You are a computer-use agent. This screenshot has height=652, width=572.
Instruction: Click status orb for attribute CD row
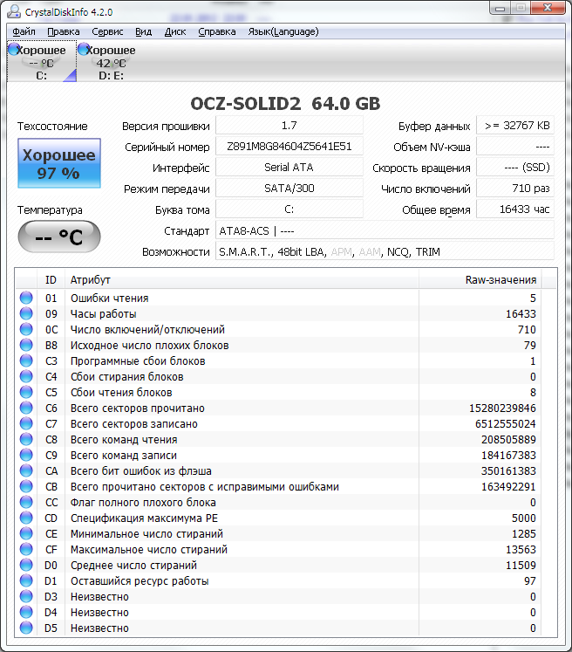[26, 518]
